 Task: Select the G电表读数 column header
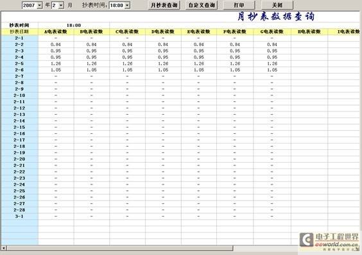(272, 31)
